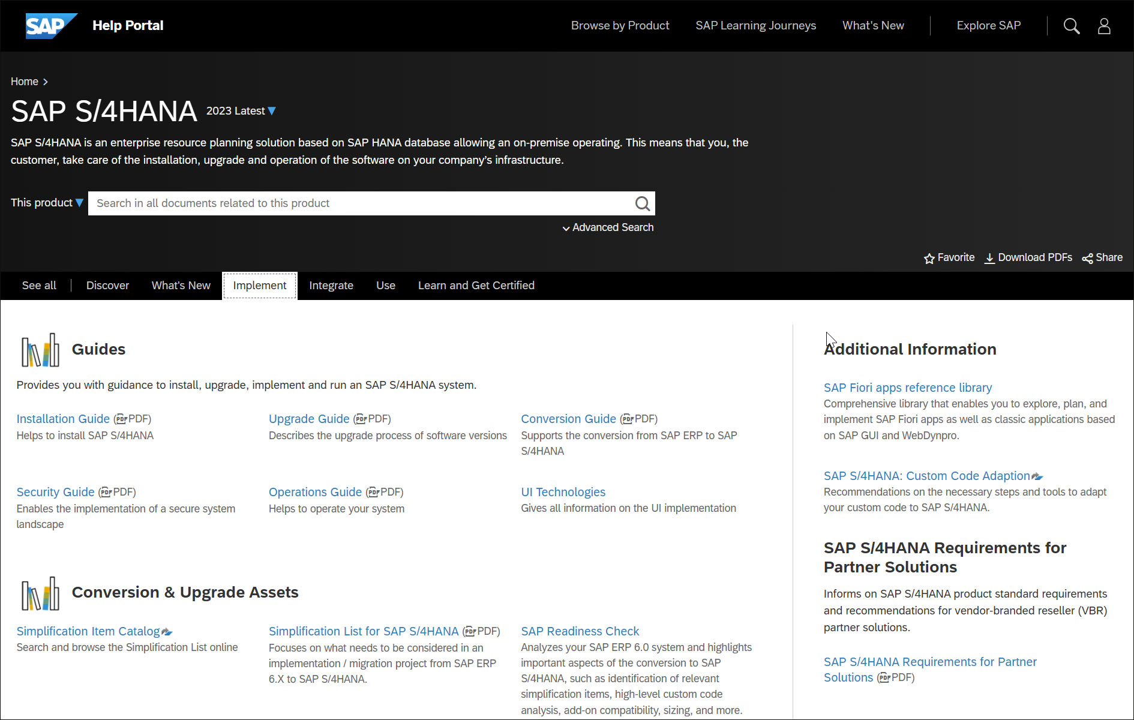The image size is (1134, 720).
Task: Click the Additional Information heading
Action: (910, 349)
